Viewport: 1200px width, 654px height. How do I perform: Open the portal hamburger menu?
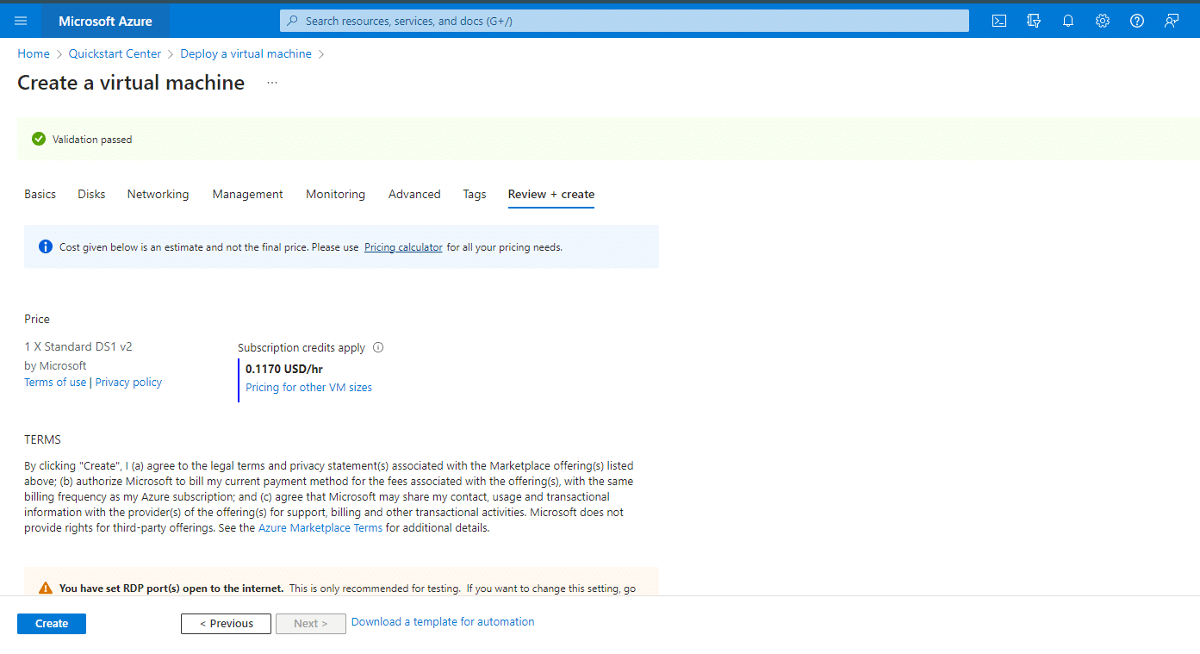20,20
